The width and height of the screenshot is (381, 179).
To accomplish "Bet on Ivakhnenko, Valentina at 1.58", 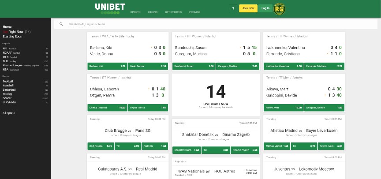I will [x=283, y=66].
